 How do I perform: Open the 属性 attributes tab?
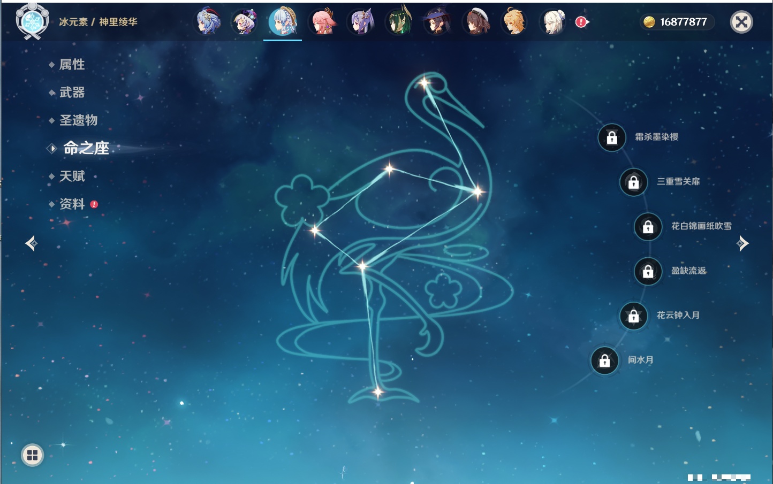point(72,65)
